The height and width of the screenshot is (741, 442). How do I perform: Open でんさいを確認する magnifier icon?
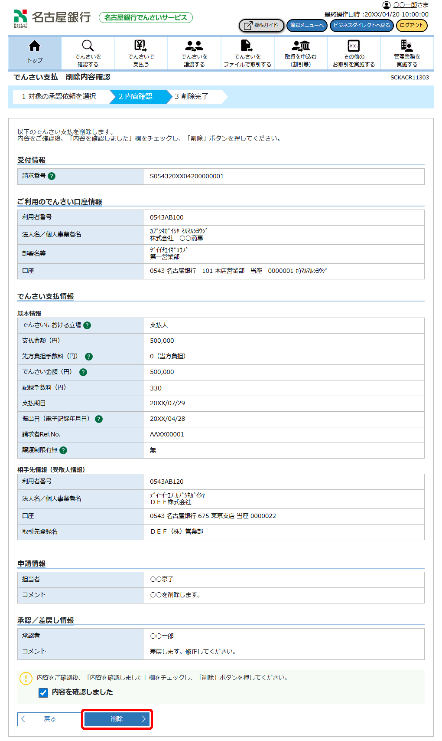[x=88, y=46]
